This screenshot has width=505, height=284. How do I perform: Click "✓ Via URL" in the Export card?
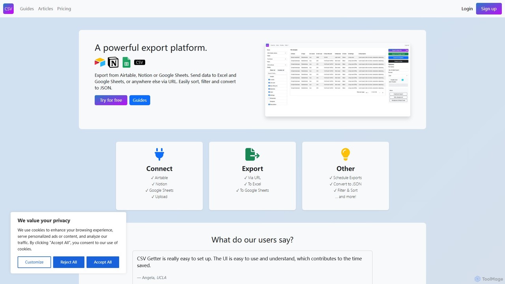[252, 178]
